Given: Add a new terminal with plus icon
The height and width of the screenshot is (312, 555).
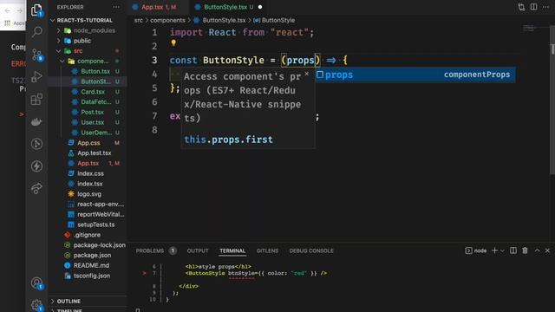Looking at the screenshot, I should pos(494,250).
